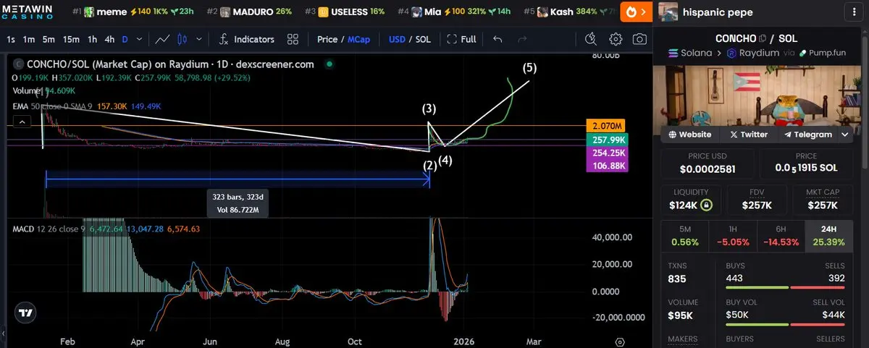Open the hispanic pepe token avatar
This screenshot has width=869, height=348.
pyautogui.click(x=668, y=12)
